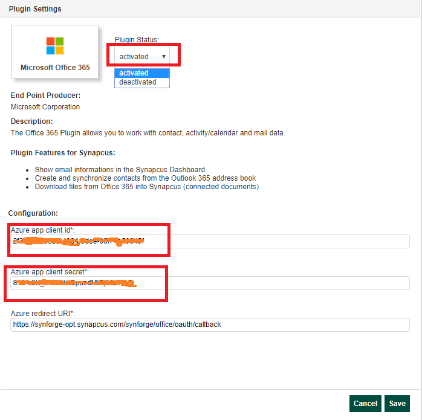Choose the 'deactivated' option in the list

(x=142, y=82)
